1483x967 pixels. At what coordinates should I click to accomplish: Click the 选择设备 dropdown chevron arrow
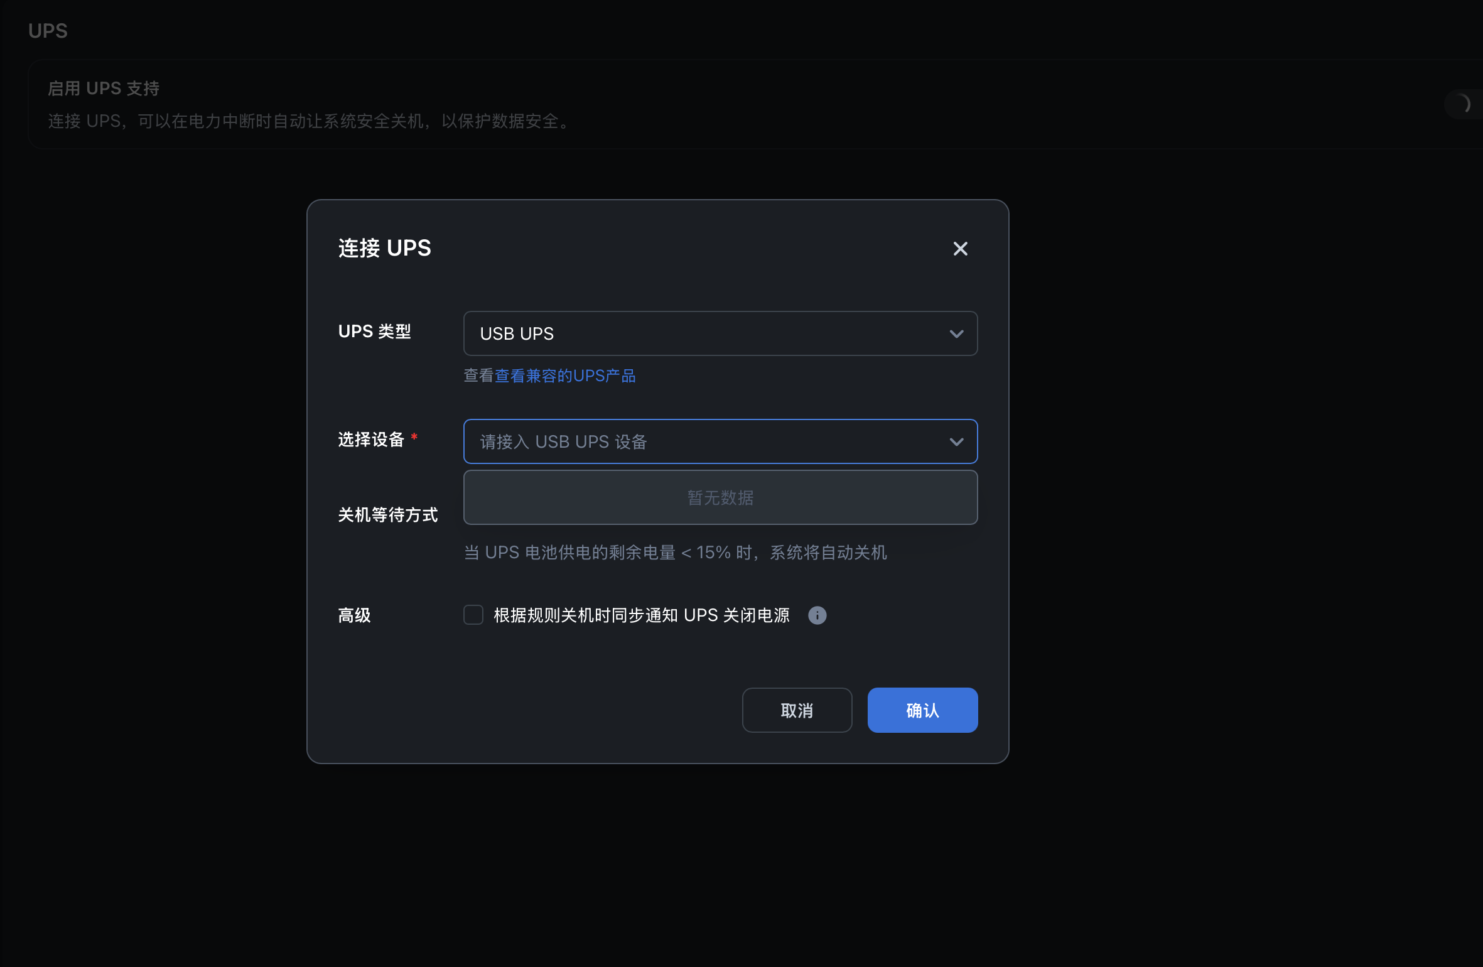click(956, 441)
